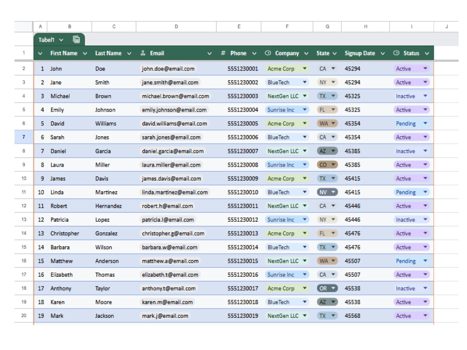Open Company dropdown for Mark Jackson
The height and width of the screenshot is (350, 467).
point(304,315)
